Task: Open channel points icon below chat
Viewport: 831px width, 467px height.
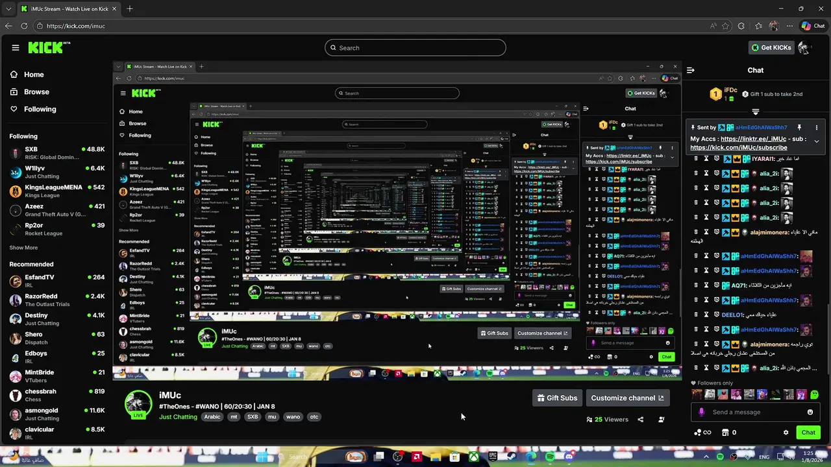Action: [x=702, y=433]
